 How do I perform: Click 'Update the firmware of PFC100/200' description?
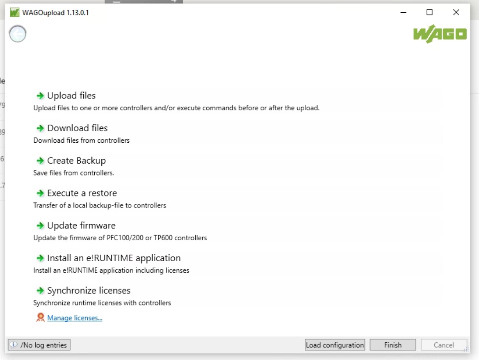point(120,238)
